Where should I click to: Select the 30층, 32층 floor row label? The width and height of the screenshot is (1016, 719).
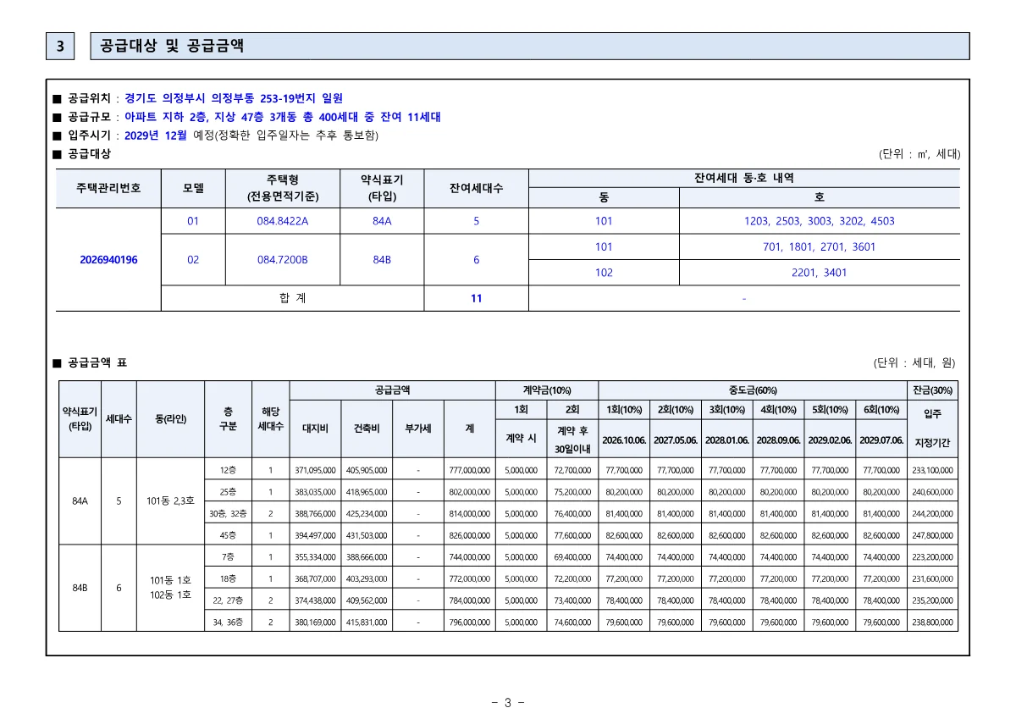[228, 513]
